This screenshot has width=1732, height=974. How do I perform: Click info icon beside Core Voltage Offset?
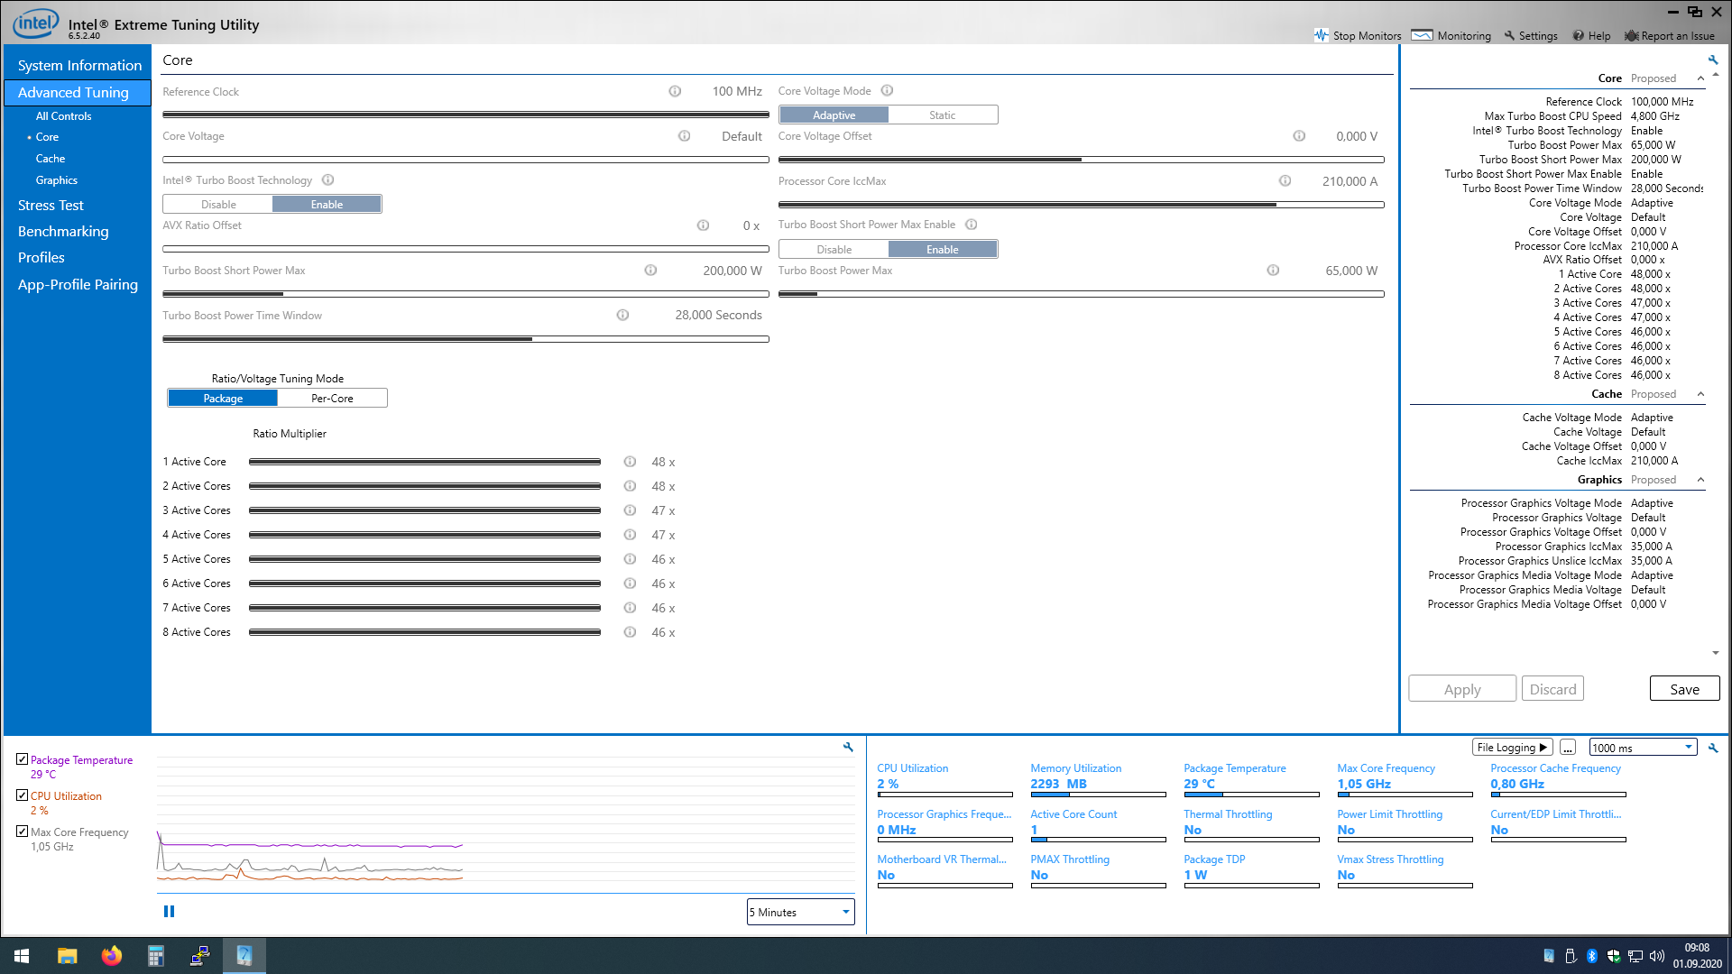coord(1299,136)
